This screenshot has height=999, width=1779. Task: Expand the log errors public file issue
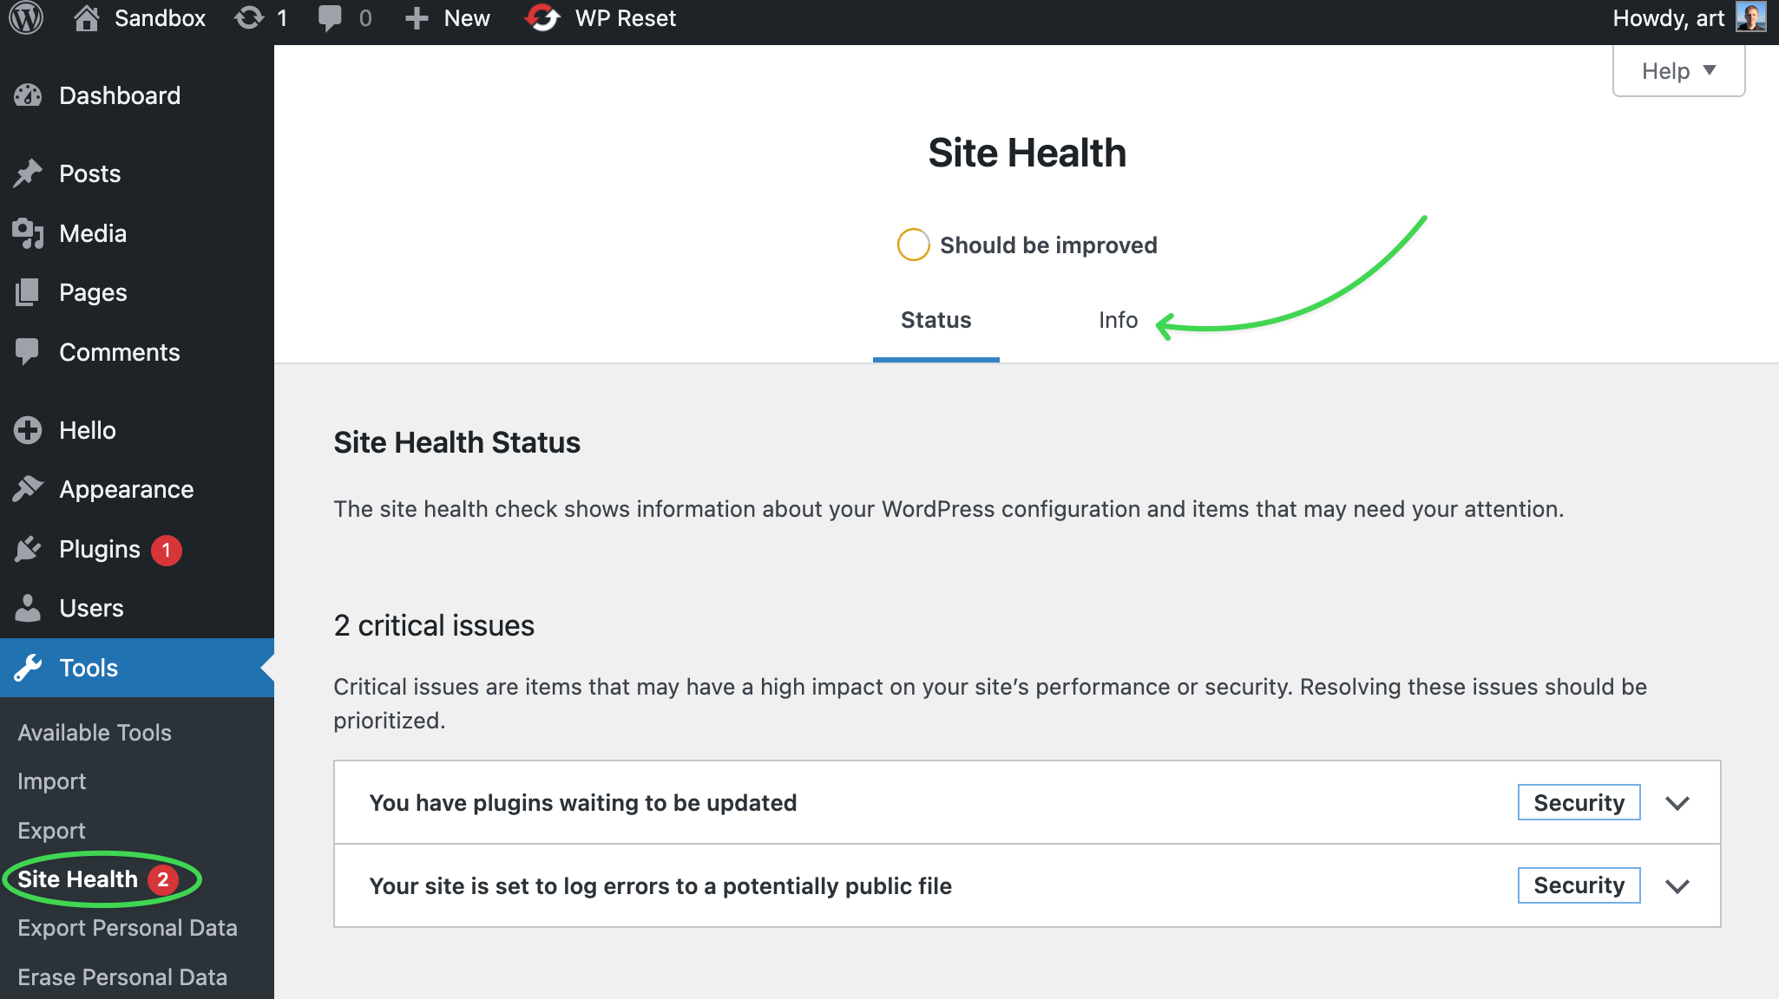click(x=1677, y=886)
